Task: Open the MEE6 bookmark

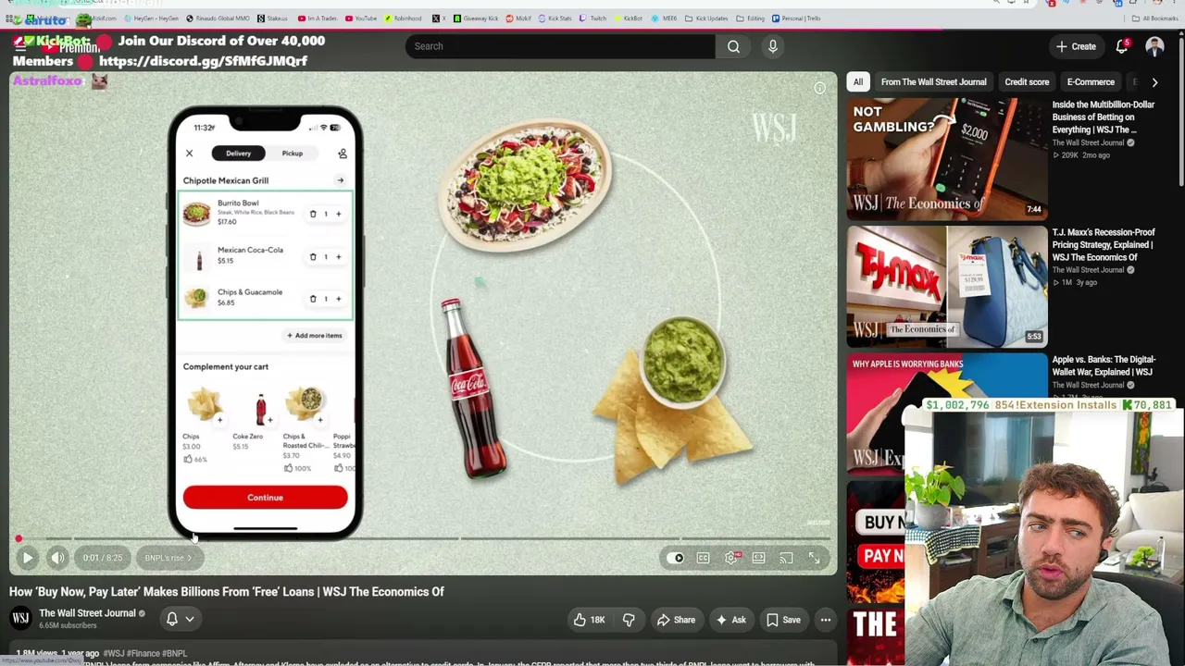Action: tap(664, 18)
